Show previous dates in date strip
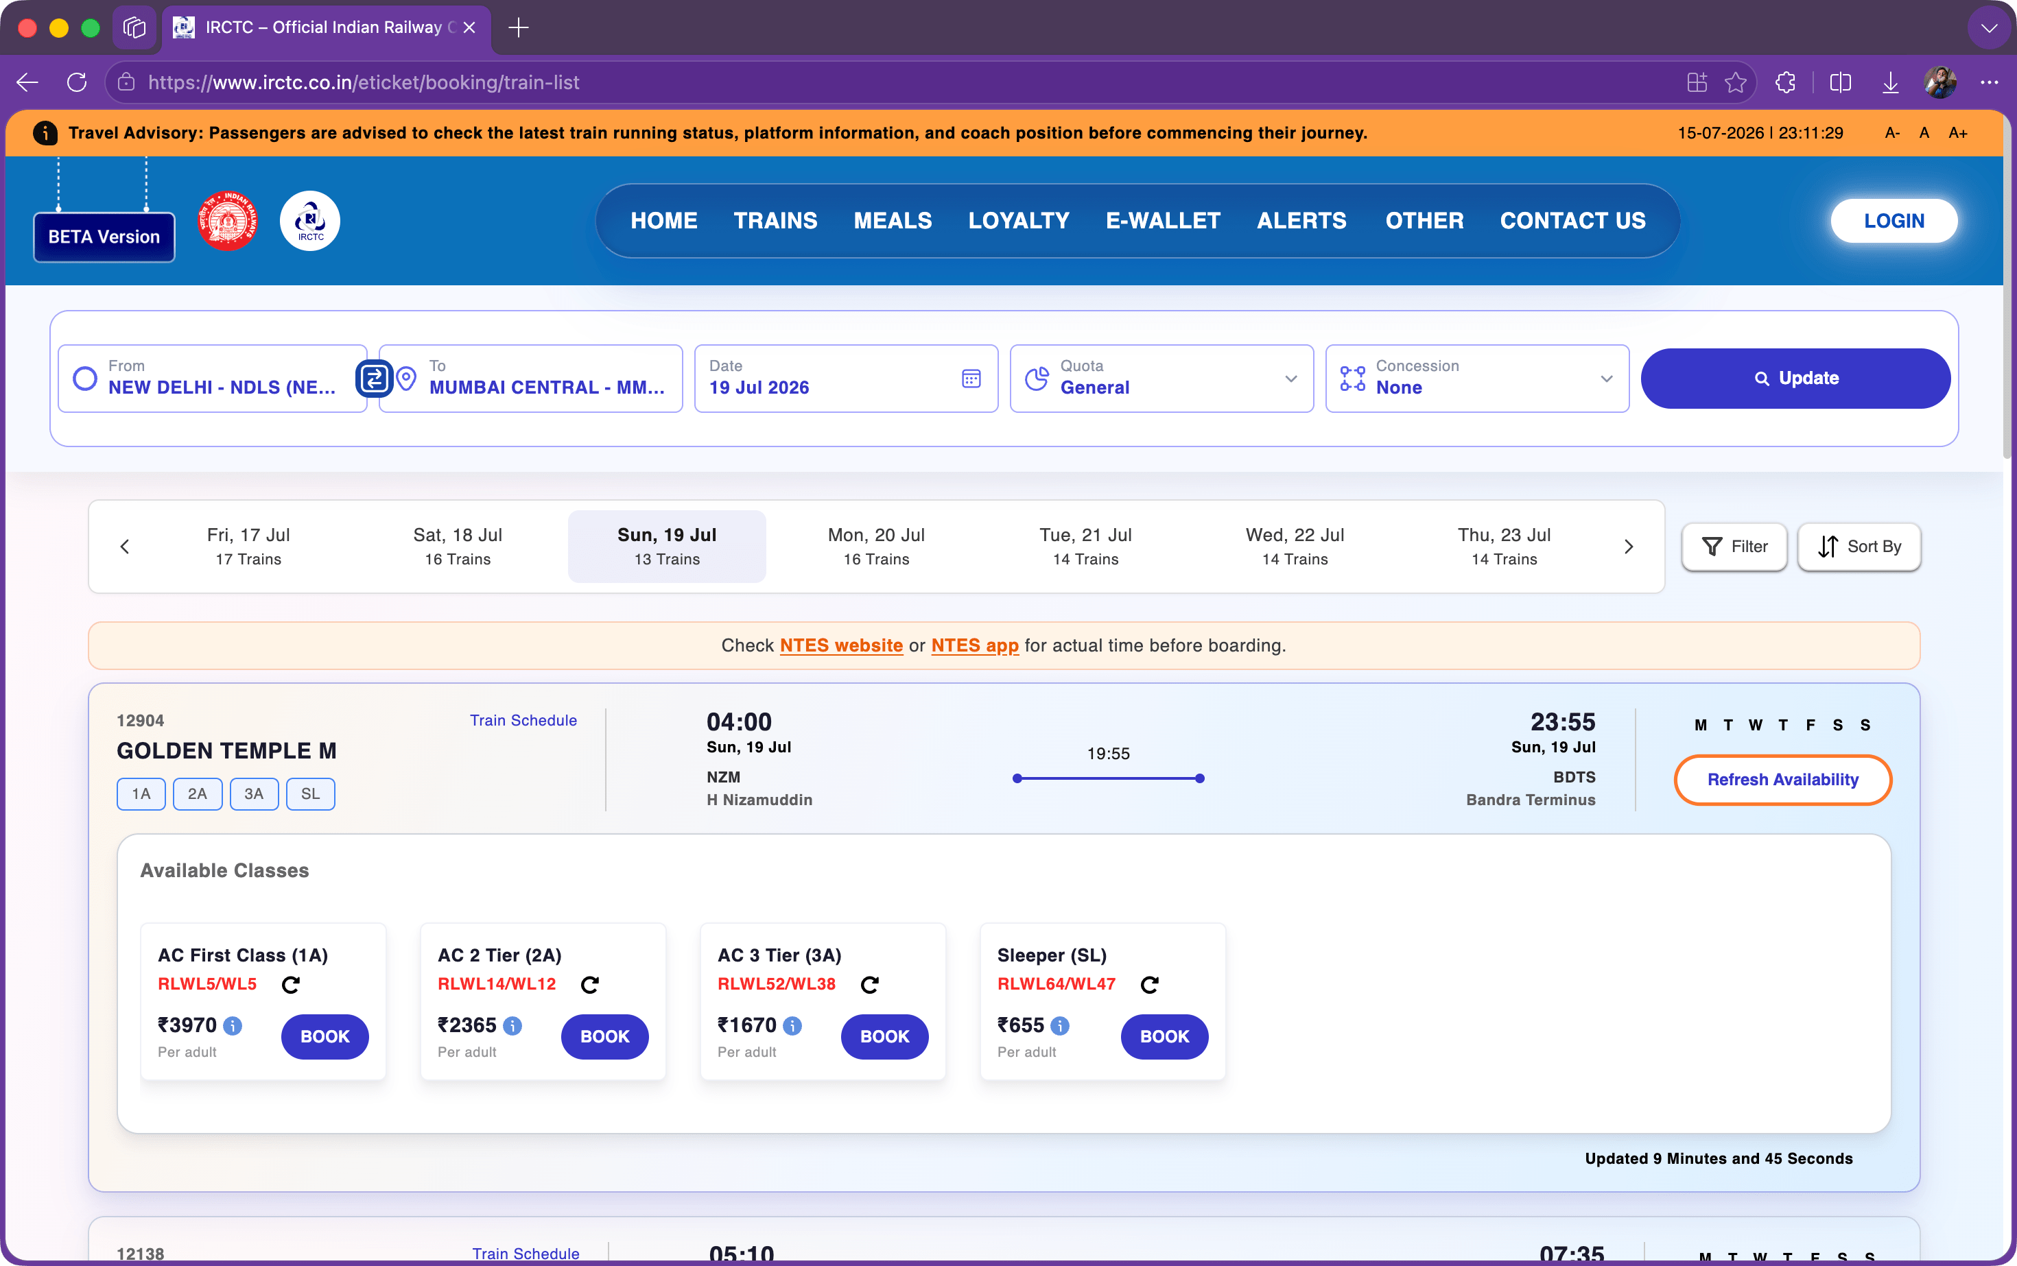 point(125,547)
